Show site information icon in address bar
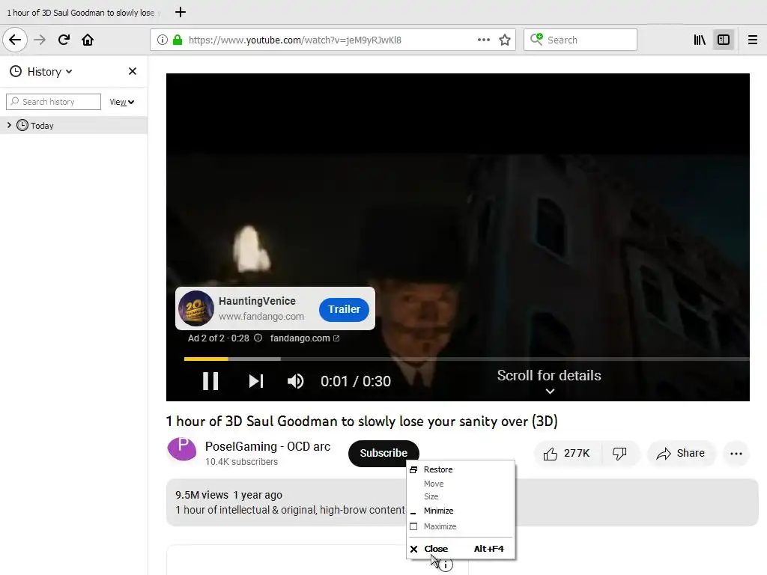Screen dimensions: 767x575 pyautogui.click(x=163, y=40)
